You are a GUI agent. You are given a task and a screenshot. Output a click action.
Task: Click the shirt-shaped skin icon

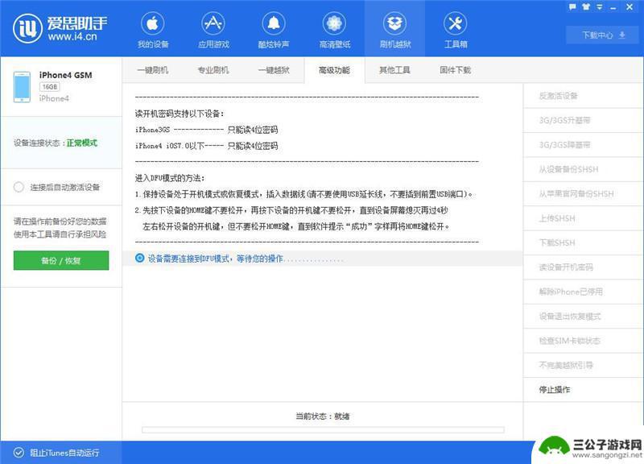coord(586,7)
